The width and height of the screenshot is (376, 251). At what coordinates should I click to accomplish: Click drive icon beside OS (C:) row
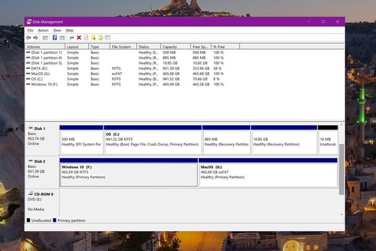(28, 79)
